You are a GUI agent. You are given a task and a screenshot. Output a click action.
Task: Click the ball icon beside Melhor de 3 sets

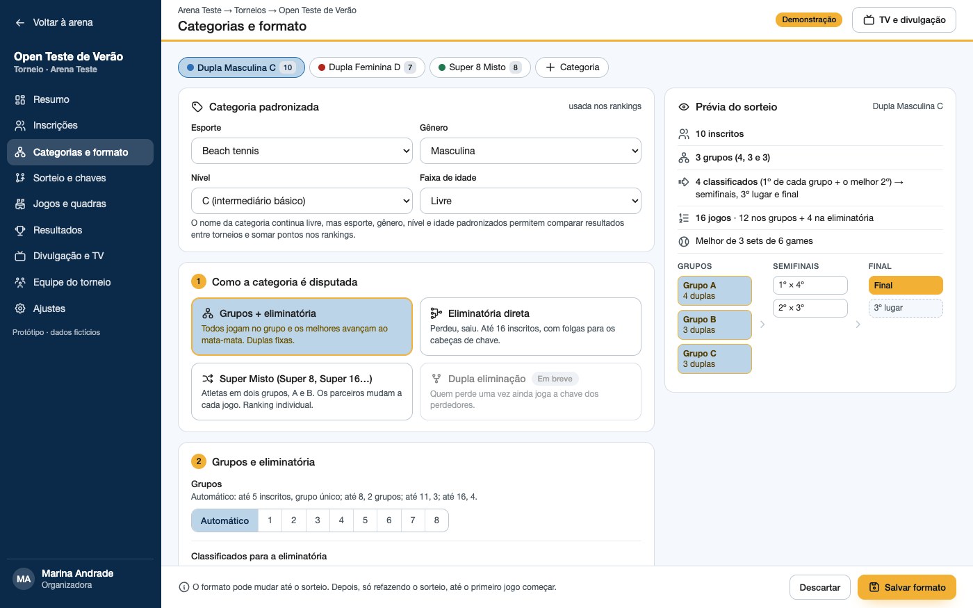[x=684, y=242]
